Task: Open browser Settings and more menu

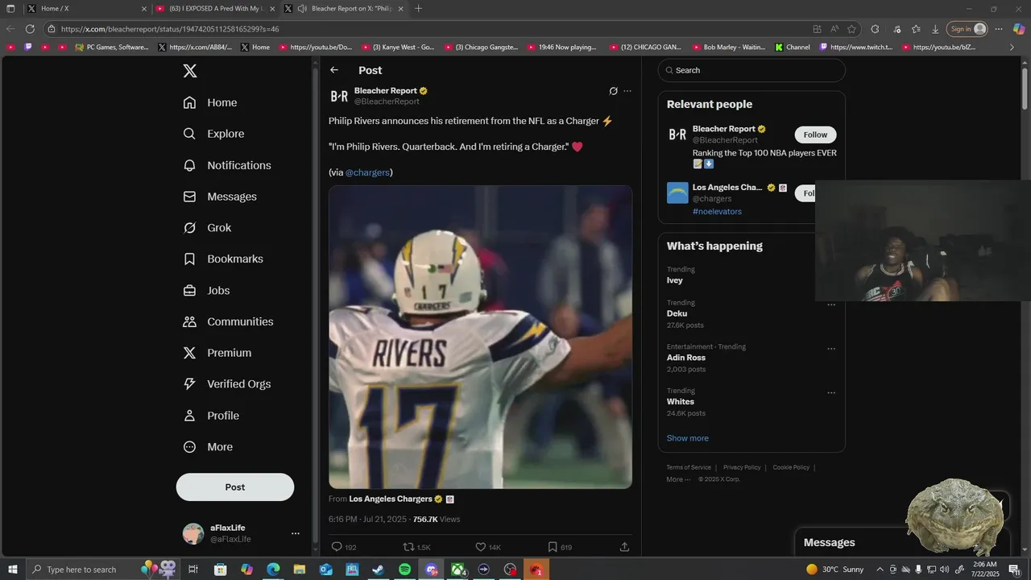Action: coord(999,29)
